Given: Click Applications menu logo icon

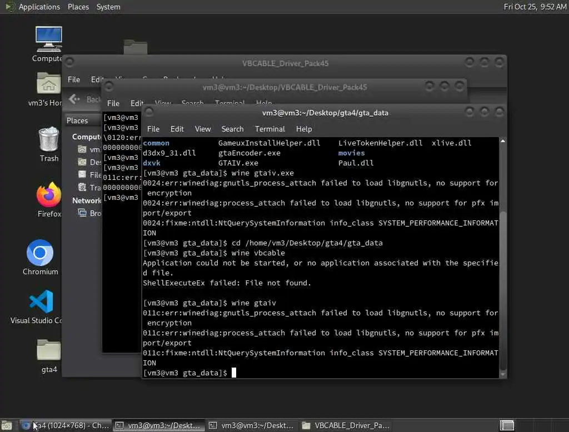Looking at the screenshot, I should 9,7.
